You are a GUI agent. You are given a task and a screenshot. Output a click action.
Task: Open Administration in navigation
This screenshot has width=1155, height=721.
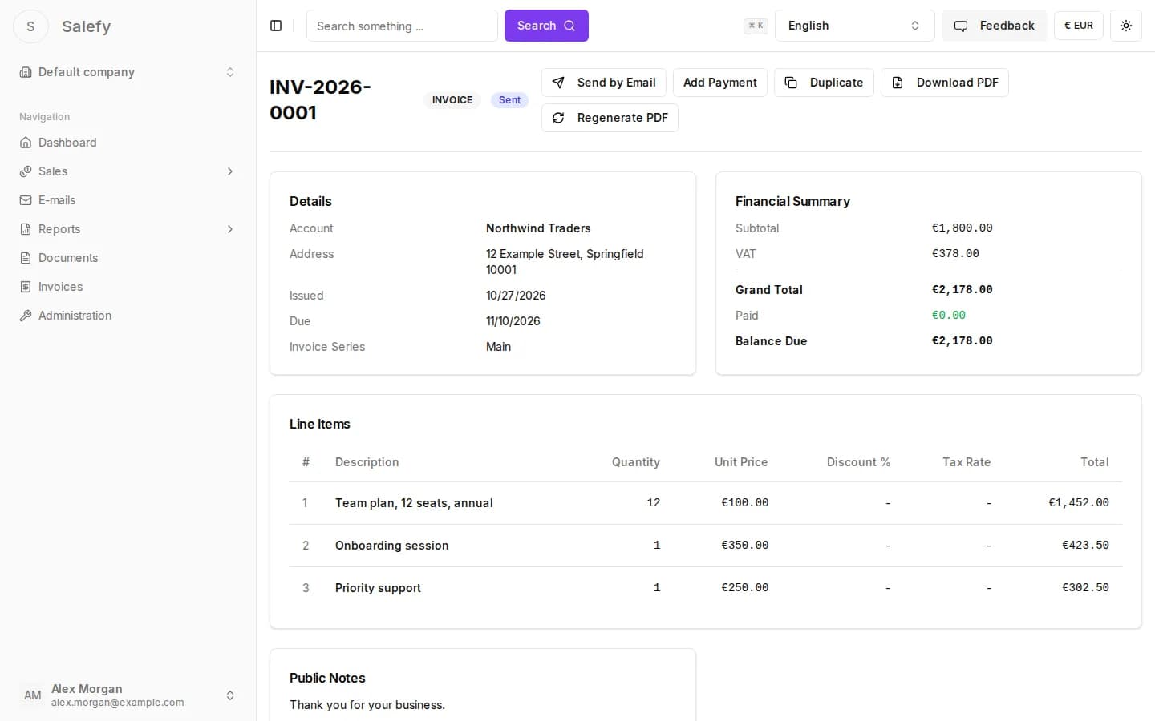(128, 316)
